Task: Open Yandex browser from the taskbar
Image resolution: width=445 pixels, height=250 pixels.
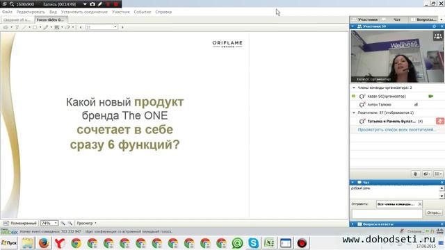Action: pyautogui.click(x=60, y=243)
